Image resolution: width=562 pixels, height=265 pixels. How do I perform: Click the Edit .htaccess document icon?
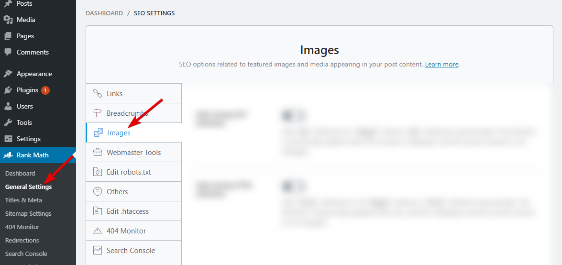coord(98,211)
